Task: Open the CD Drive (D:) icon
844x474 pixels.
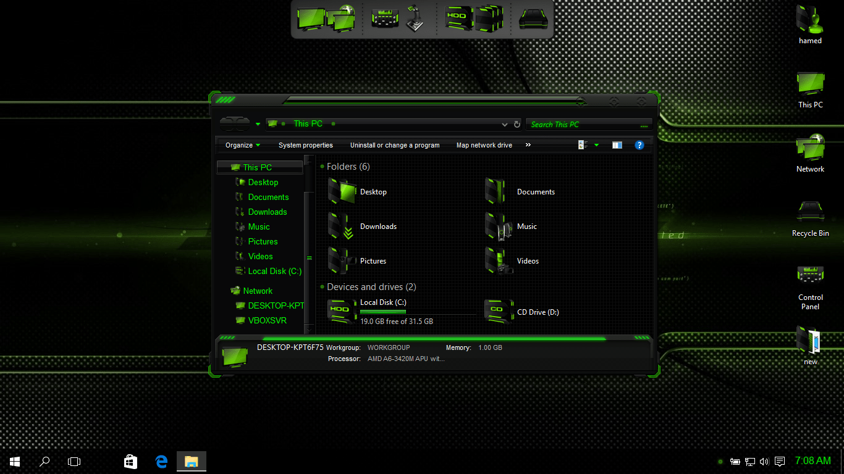Action: click(x=499, y=311)
